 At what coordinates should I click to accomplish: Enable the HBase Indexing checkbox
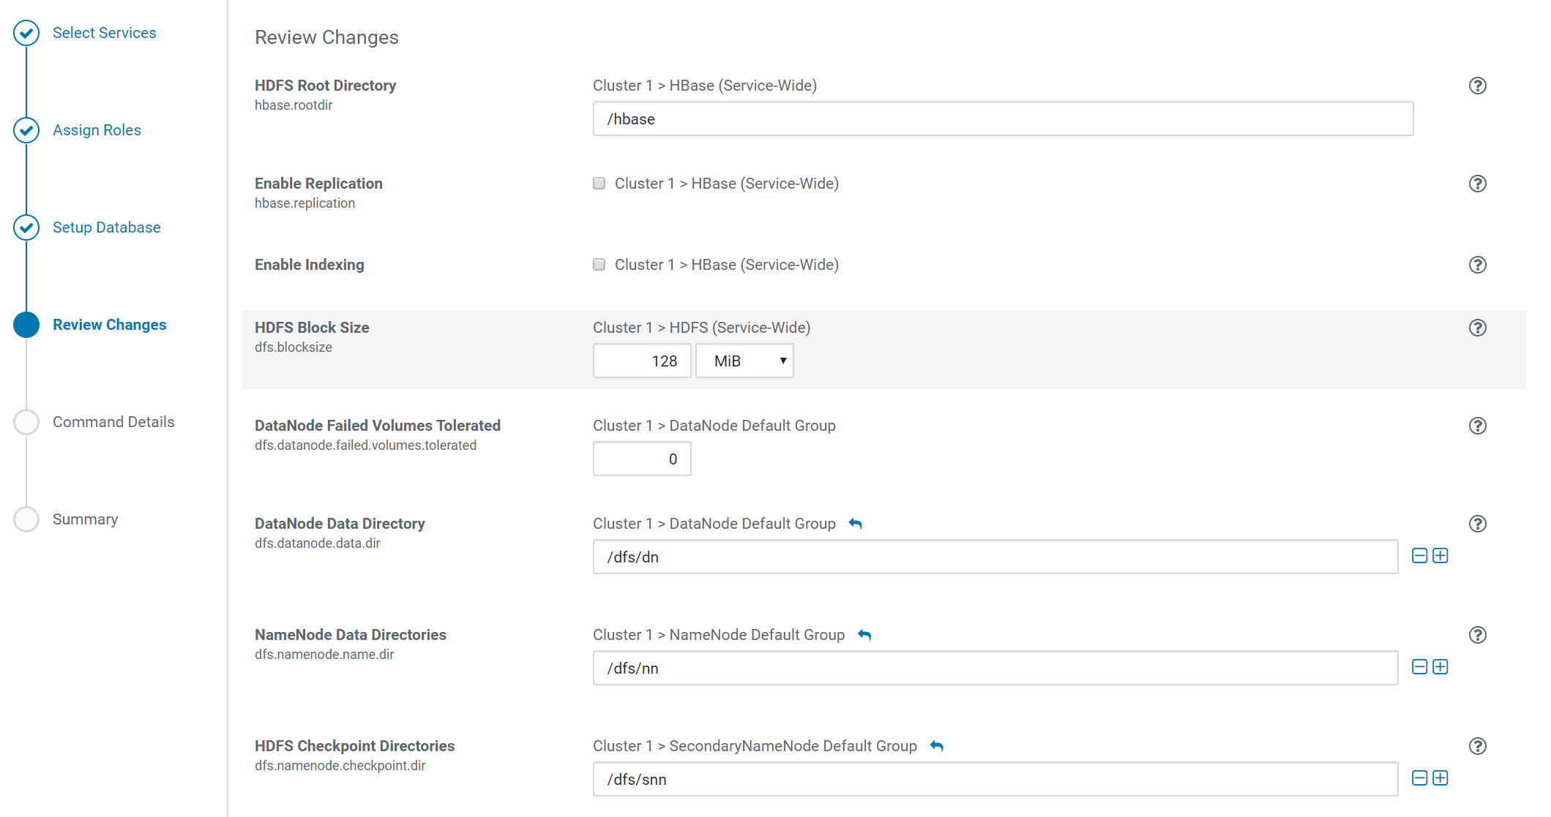599,265
